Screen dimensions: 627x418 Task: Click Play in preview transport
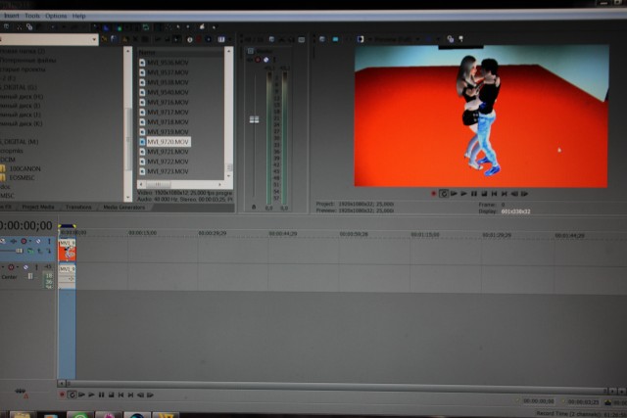tap(463, 194)
